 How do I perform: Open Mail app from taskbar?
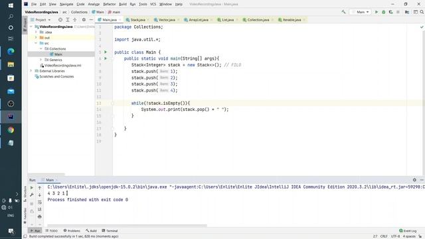click(x=11, y=92)
